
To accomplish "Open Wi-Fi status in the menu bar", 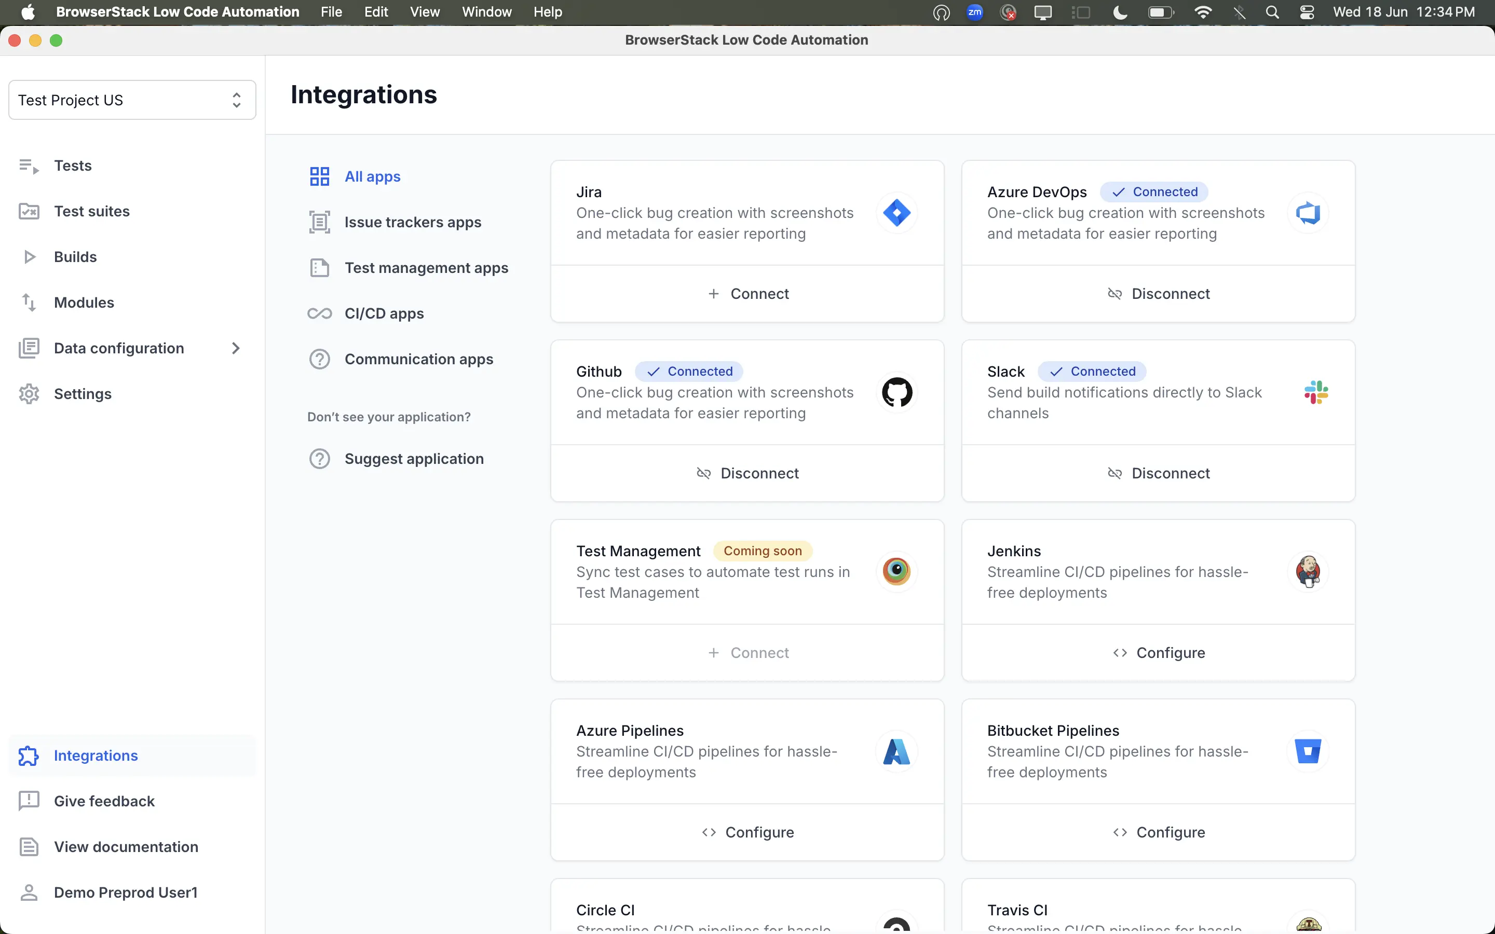I will [x=1203, y=12].
